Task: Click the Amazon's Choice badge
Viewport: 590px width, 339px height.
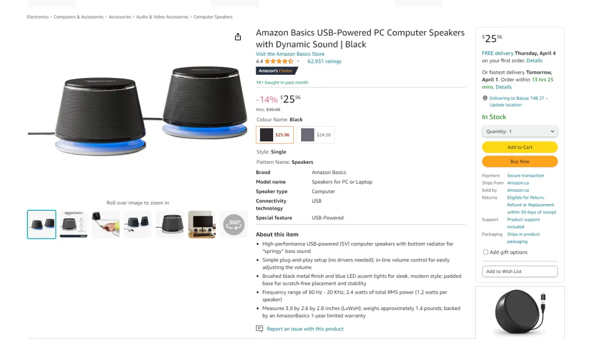Action: click(276, 71)
